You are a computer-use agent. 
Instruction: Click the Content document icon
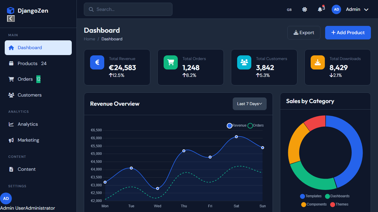pos(11,169)
